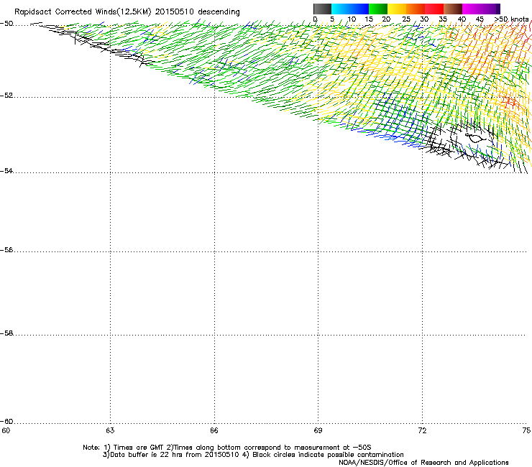Click the latitude label '-54'

click(6, 171)
